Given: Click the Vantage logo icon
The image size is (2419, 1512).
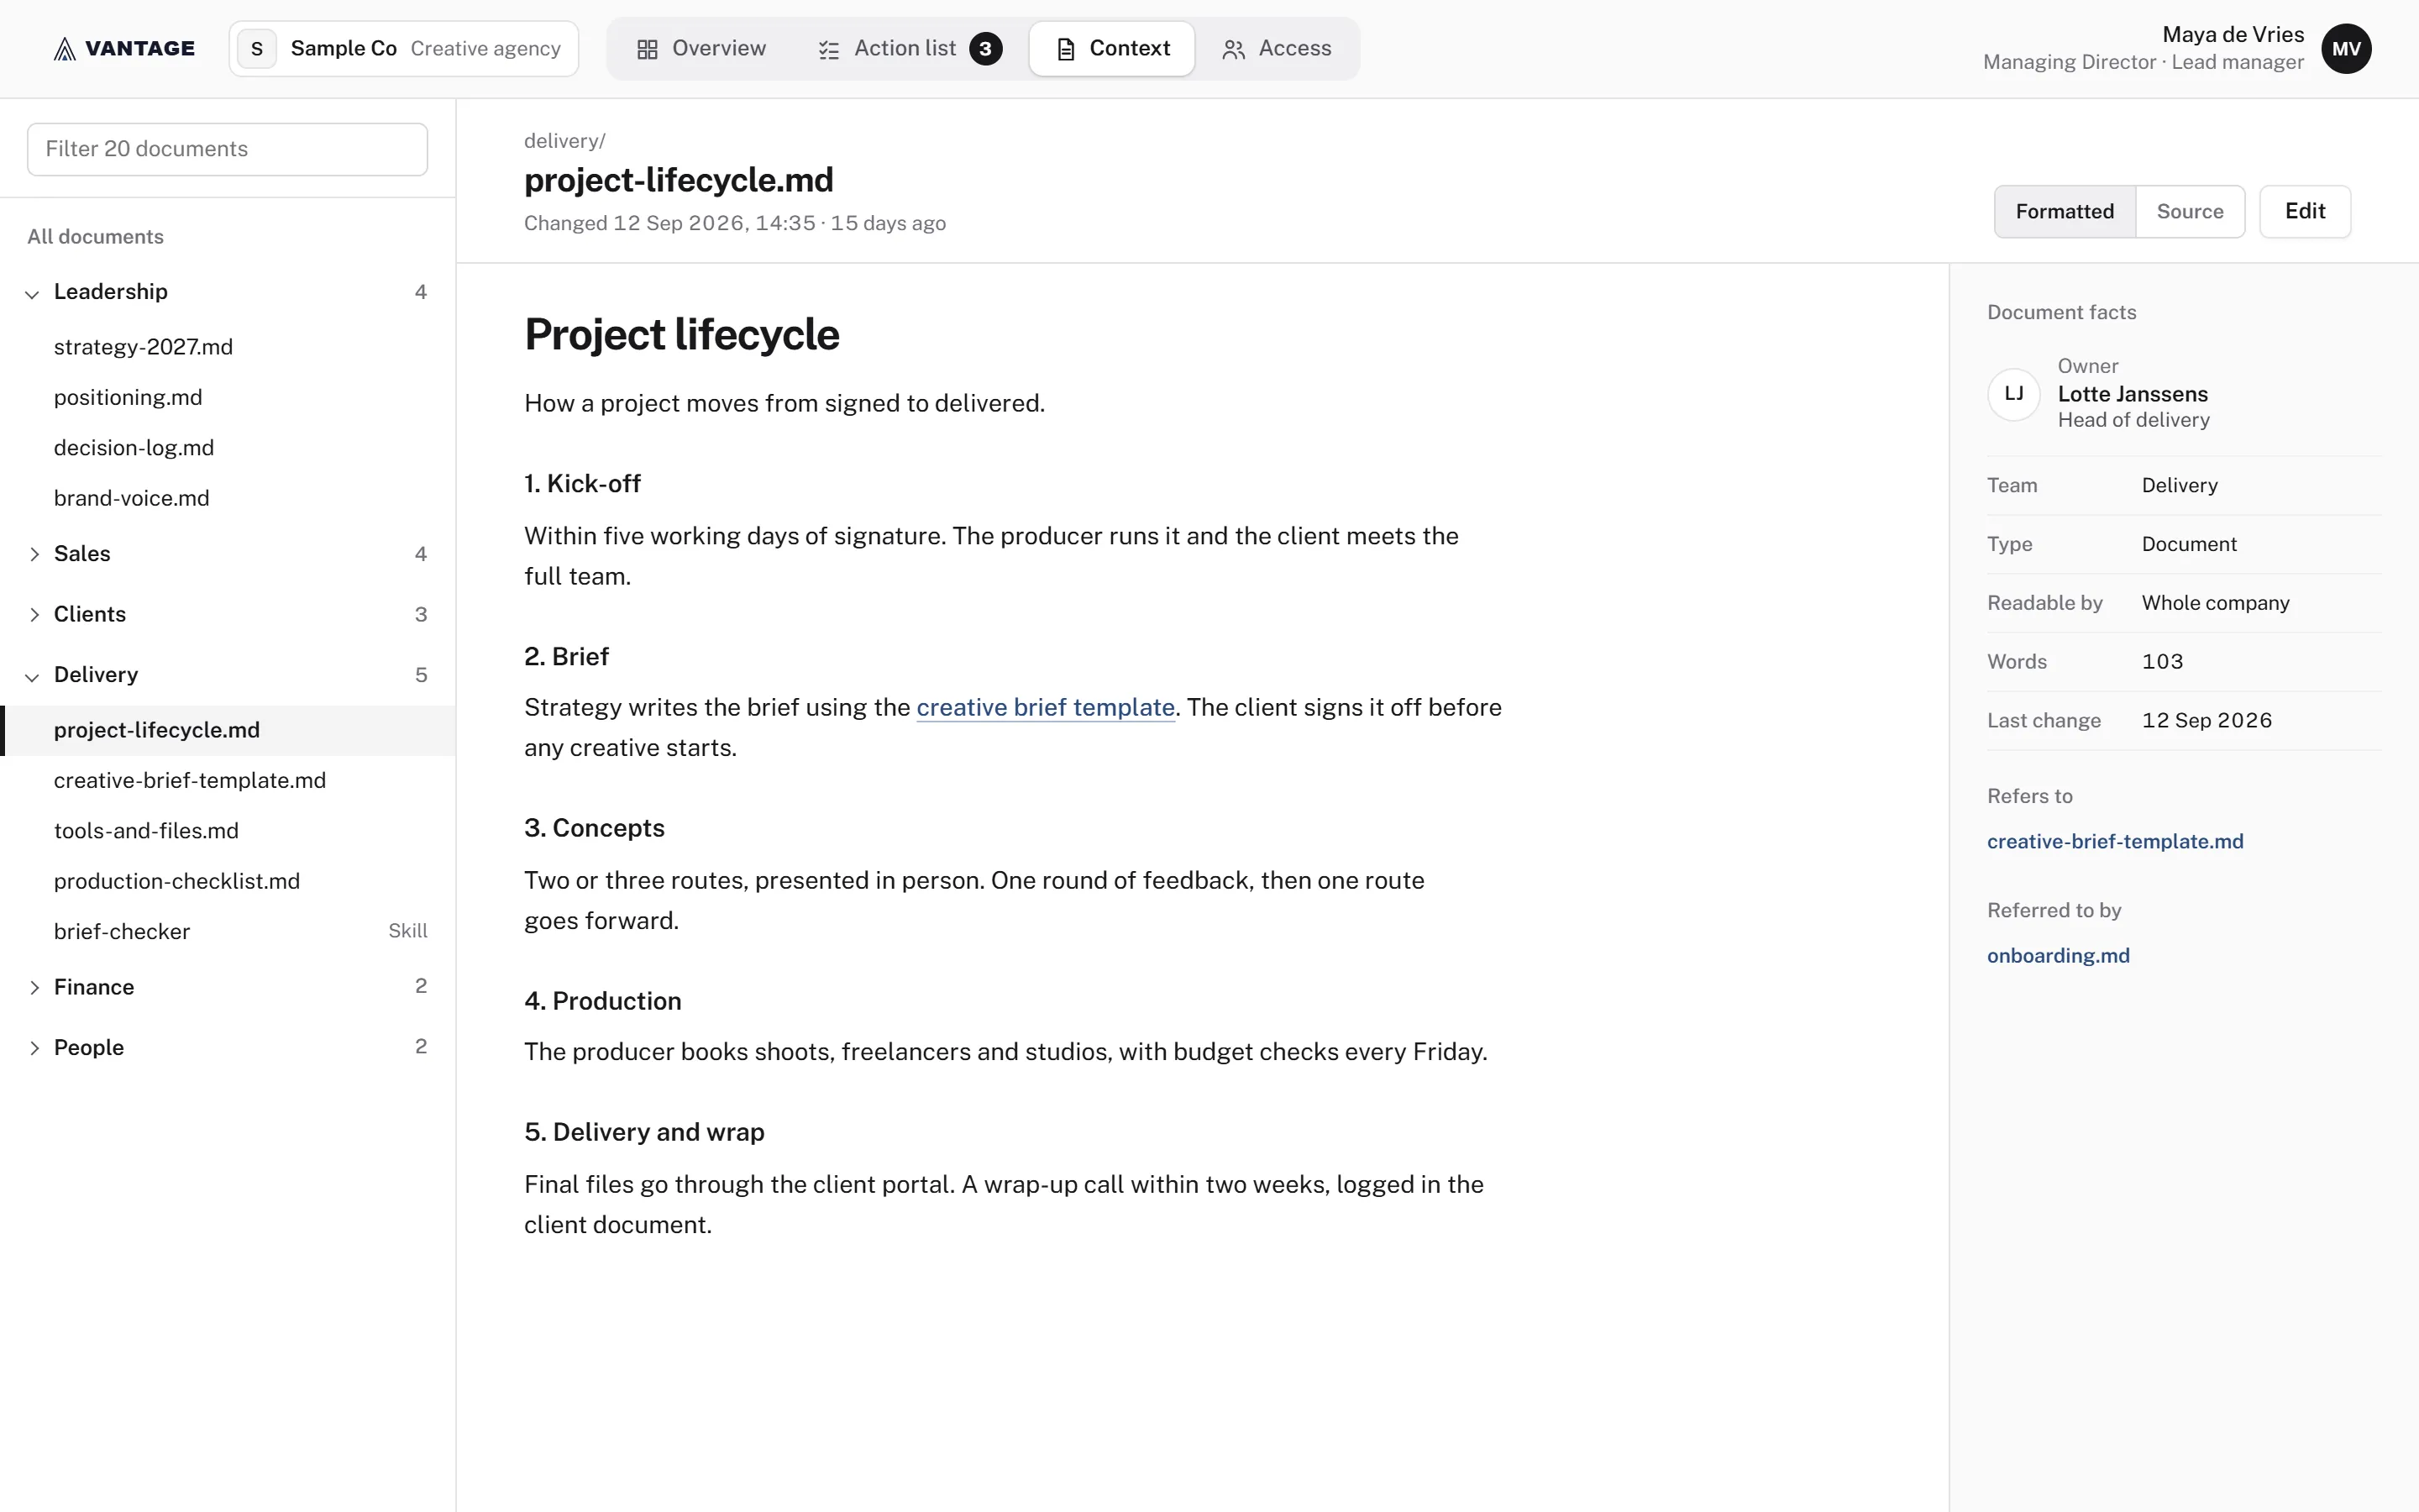Looking at the screenshot, I should 65,49.
